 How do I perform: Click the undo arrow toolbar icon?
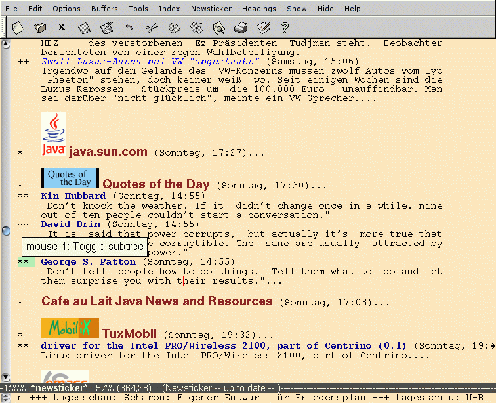129,28
